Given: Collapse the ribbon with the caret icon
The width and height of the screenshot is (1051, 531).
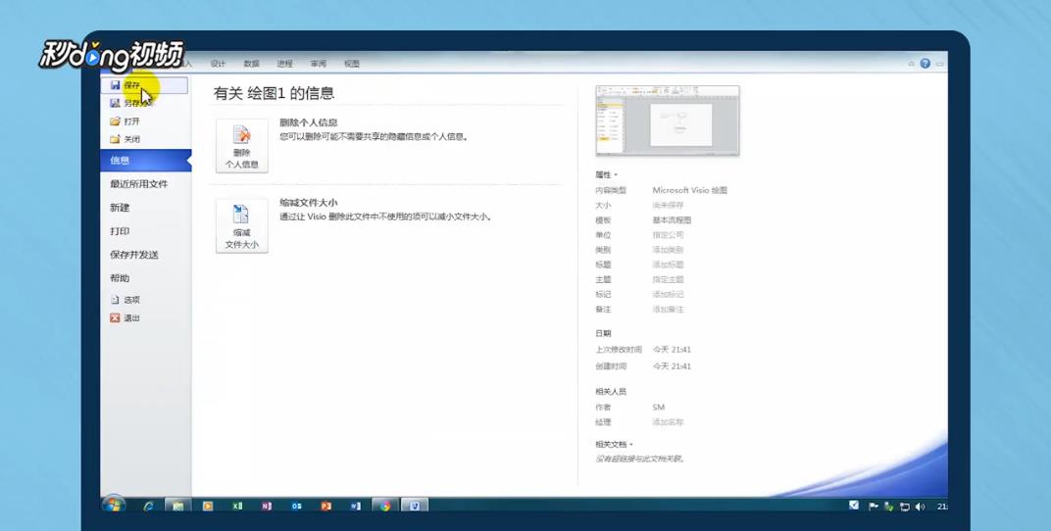Looking at the screenshot, I should 911,65.
